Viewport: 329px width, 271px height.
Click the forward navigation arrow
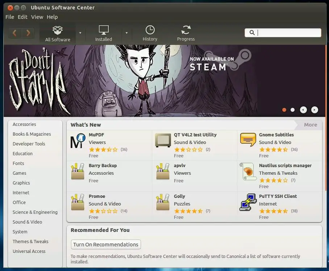click(x=28, y=33)
